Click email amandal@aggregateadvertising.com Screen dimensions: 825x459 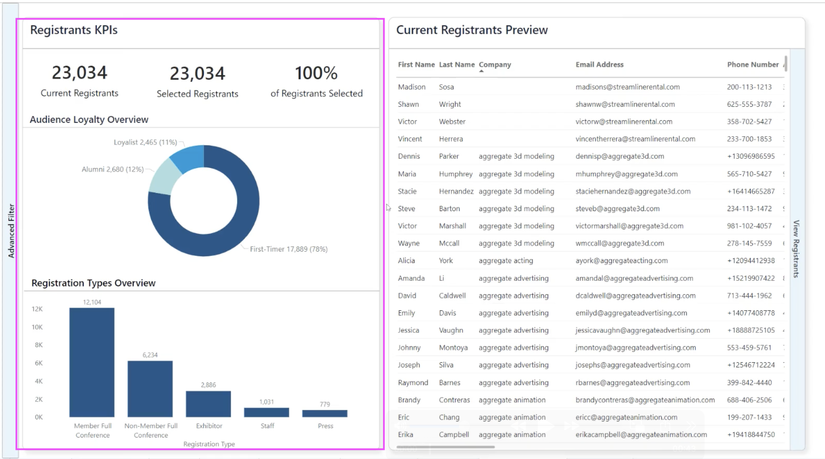click(x=634, y=278)
